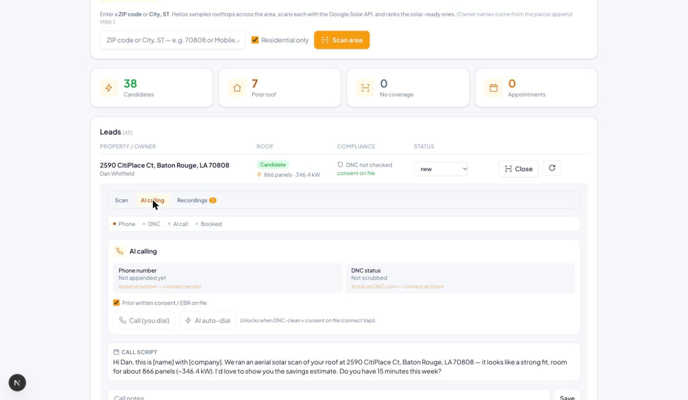Click the AI auto-dial button
688x400 pixels.
(x=208, y=320)
